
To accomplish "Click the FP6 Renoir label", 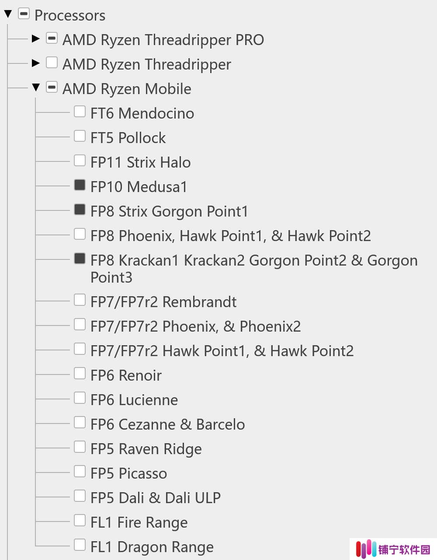I will click(x=126, y=375).
